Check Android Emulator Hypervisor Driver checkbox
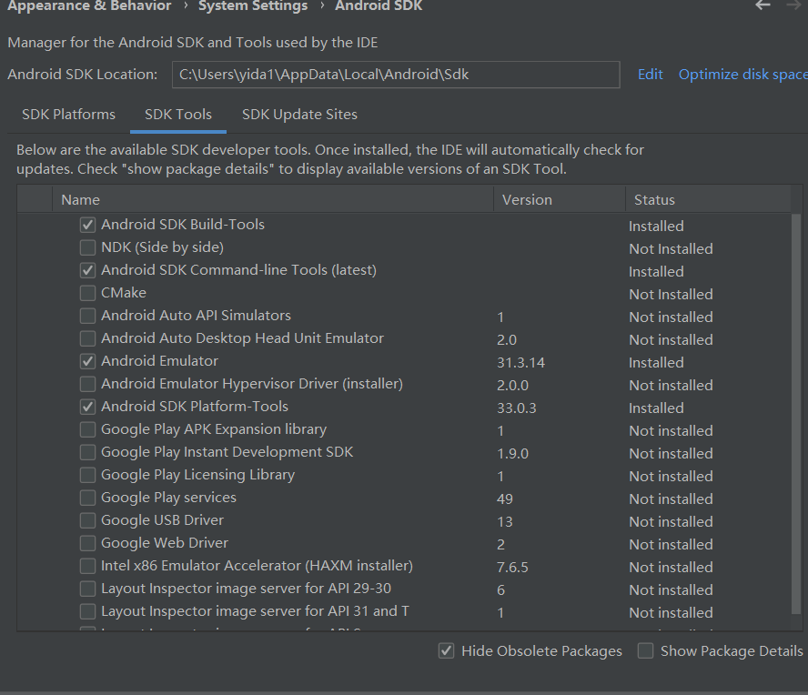The height and width of the screenshot is (695, 808). [x=87, y=384]
